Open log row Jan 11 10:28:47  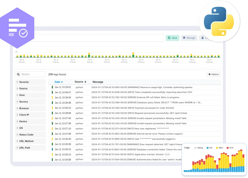click(134, 92)
